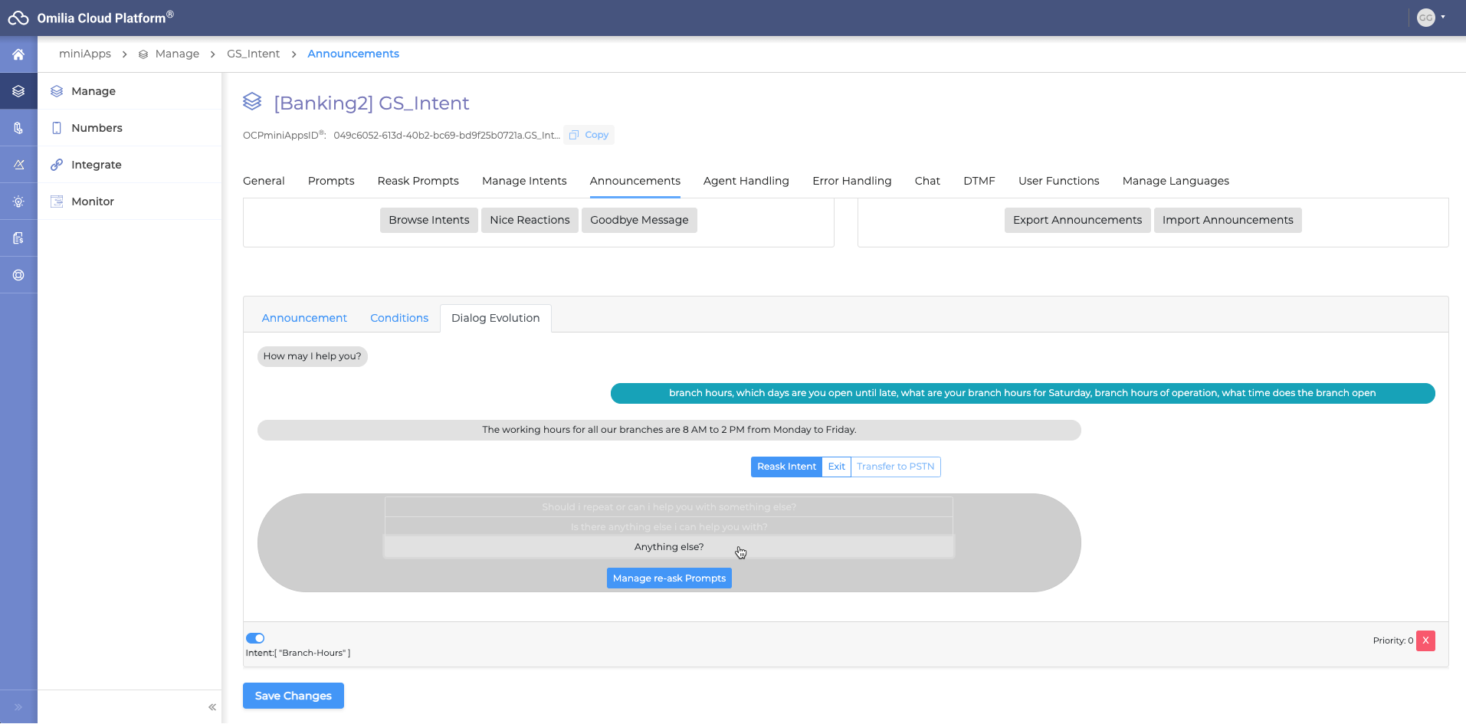1466x724 pixels.
Task: Switch to the Agent Handling tab
Action: coord(746,181)
